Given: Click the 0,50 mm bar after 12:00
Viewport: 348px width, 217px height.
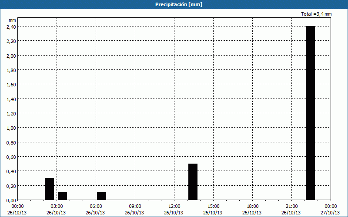Looking at the screenshot, I should pyautogui.click(x=193, y=182).
